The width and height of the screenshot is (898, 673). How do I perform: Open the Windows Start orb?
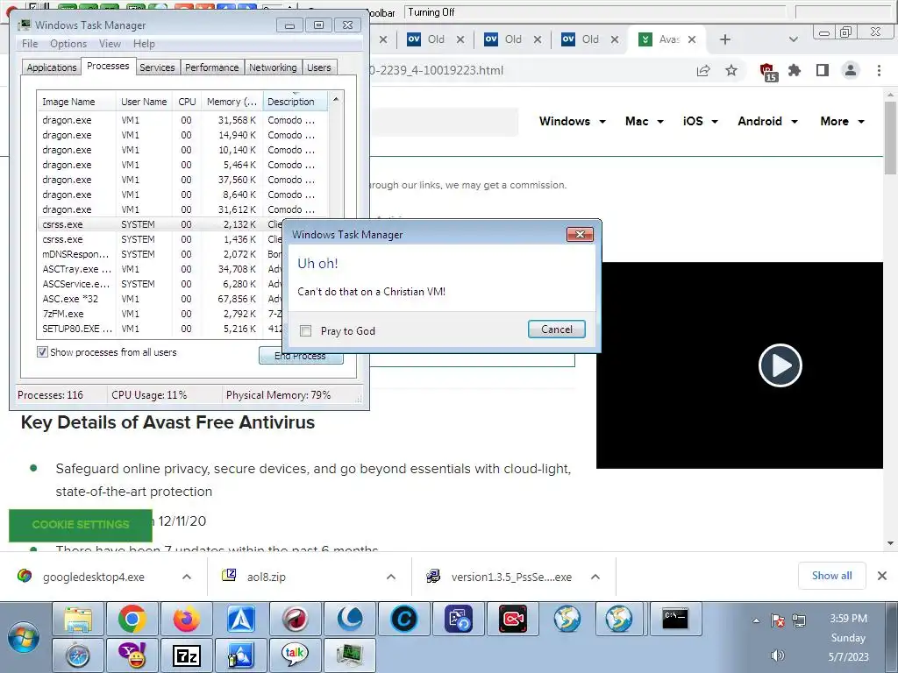[24, 638]
